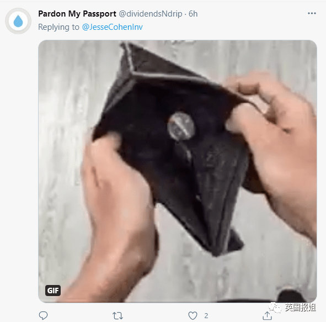326x322 pixels.
Task: Open the share tweet upload icon
Action: 267,315
